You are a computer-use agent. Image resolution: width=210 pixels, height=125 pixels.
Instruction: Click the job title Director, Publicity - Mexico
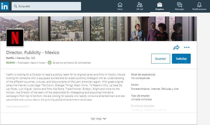click(33, 52)
